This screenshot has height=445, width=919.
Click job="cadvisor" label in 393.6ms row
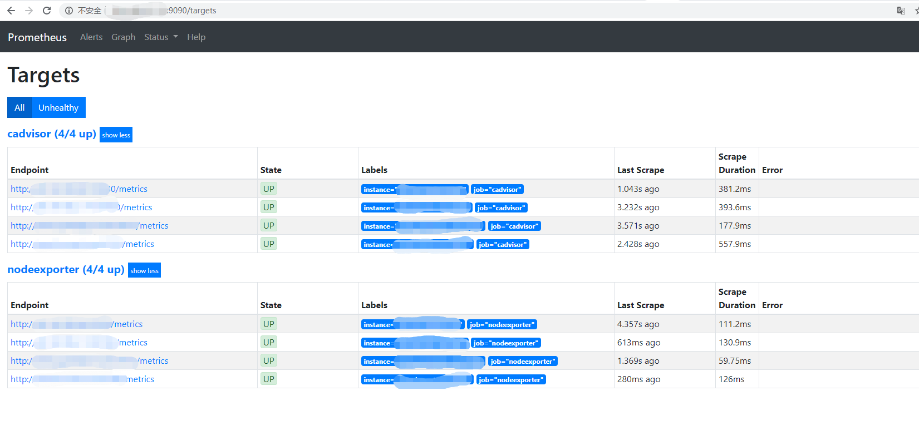click(x=501, y=208)
